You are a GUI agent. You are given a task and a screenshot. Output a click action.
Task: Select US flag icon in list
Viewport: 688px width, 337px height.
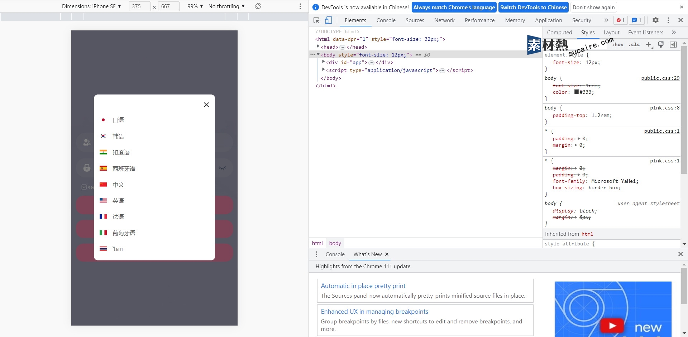tap(103, 200)
